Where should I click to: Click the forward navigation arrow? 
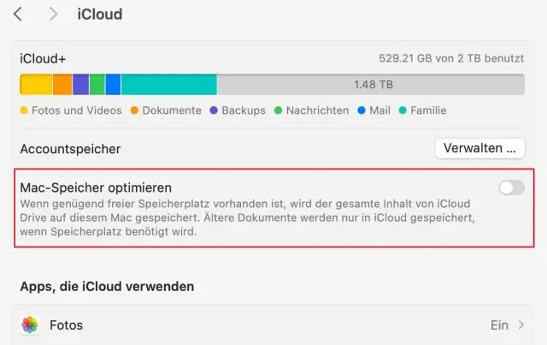click(54, 15)
